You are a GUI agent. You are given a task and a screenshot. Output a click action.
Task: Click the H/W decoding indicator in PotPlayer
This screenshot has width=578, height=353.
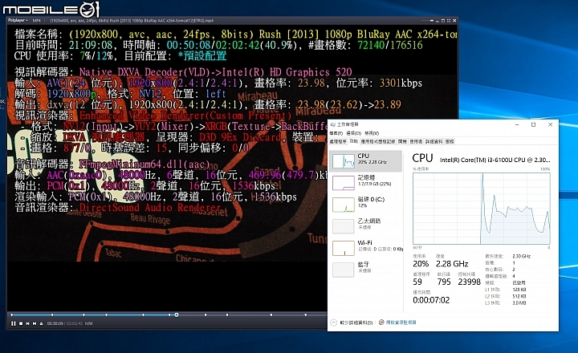tap(89, 323)
